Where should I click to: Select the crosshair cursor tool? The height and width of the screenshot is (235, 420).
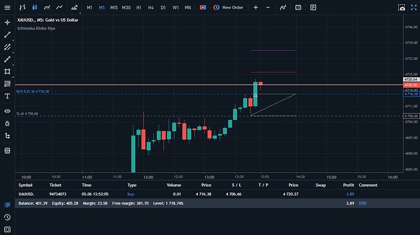(7, 22)
